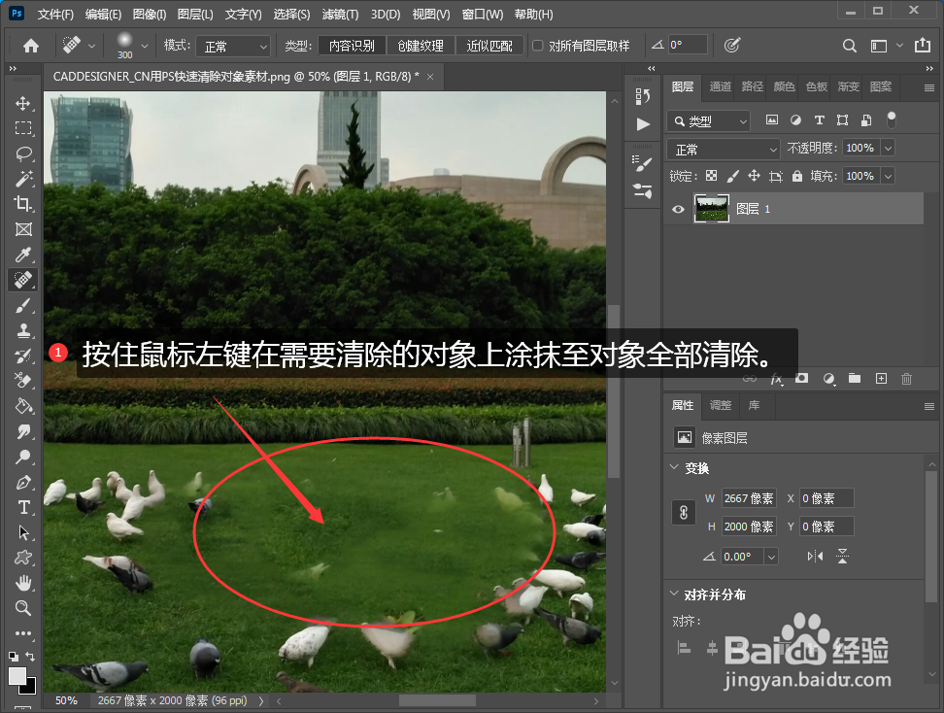Open layer blend mode 正常 dropdown
Screen dimensions: 944x713
pos(724,149)
